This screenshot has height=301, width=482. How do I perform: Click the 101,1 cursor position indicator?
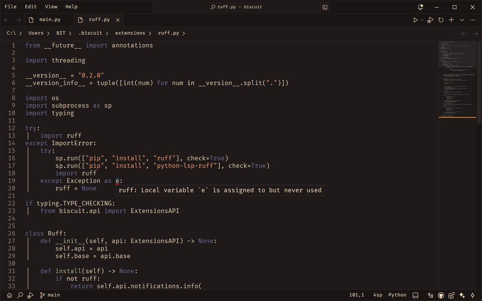pos(357,295)
